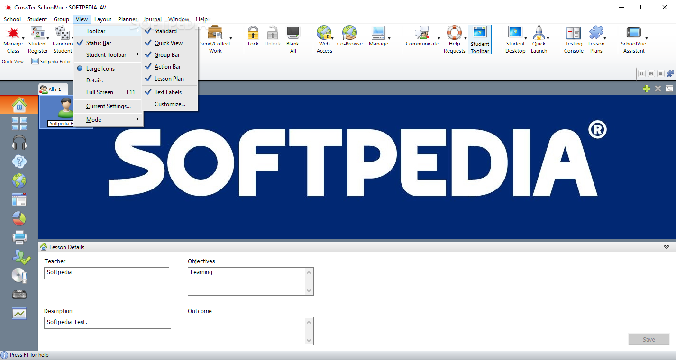Image resolution: width=676 pixels, height=360 pixels.
Task: Click the Description input field
Action: point(108,323)
